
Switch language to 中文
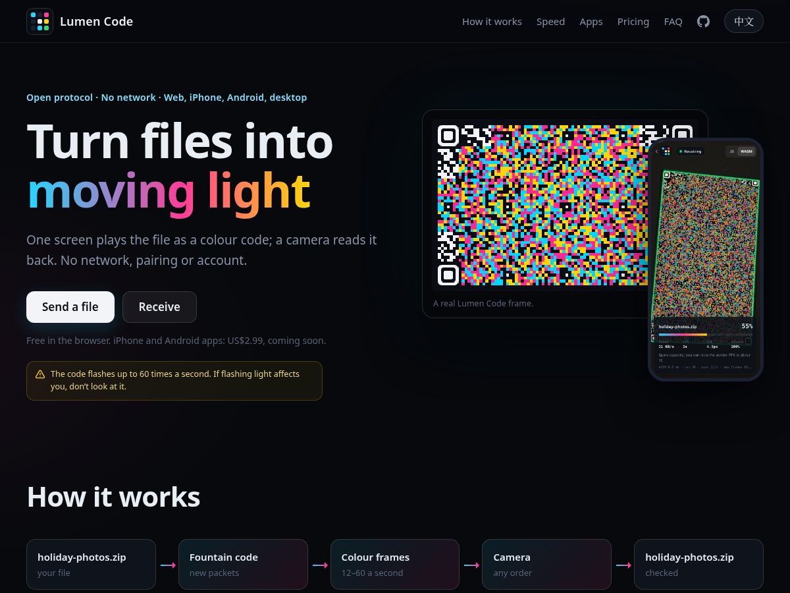(744, 21)
